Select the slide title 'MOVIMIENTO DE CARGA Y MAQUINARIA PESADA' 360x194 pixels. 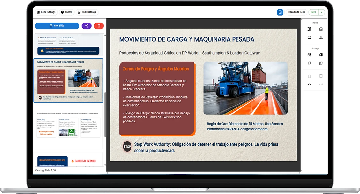(187, 39)
